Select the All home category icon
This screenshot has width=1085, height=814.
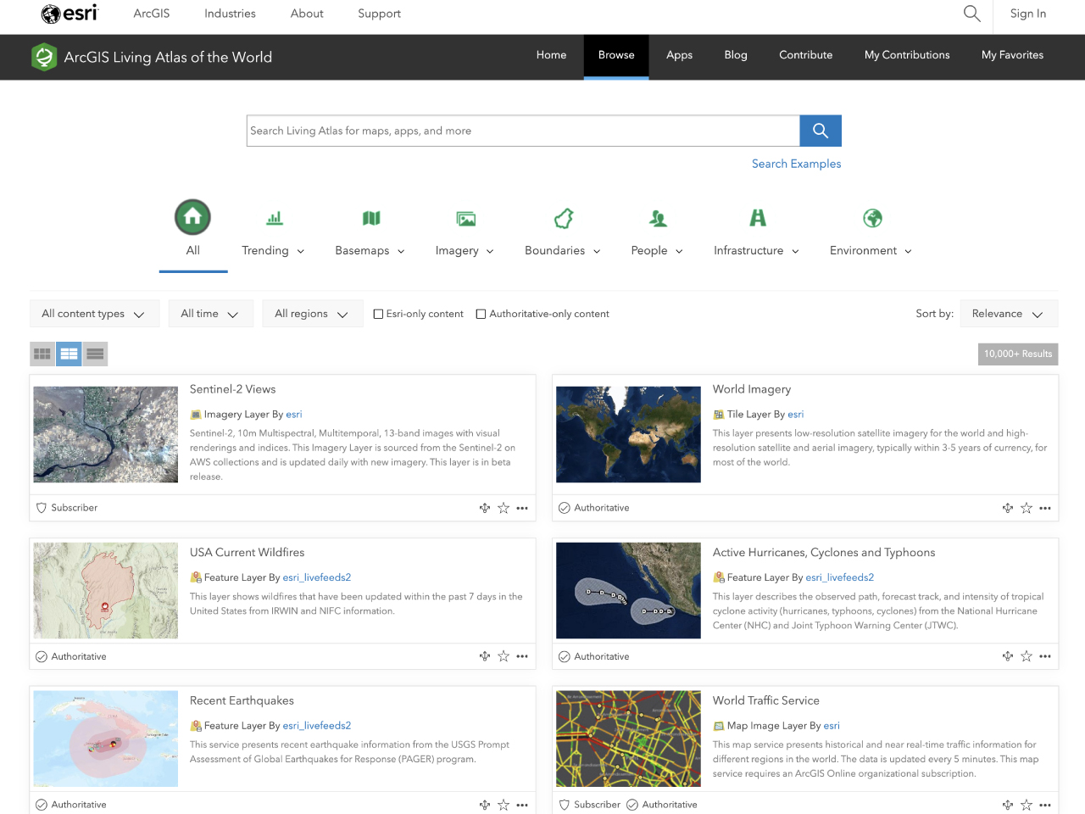[192, 217]
